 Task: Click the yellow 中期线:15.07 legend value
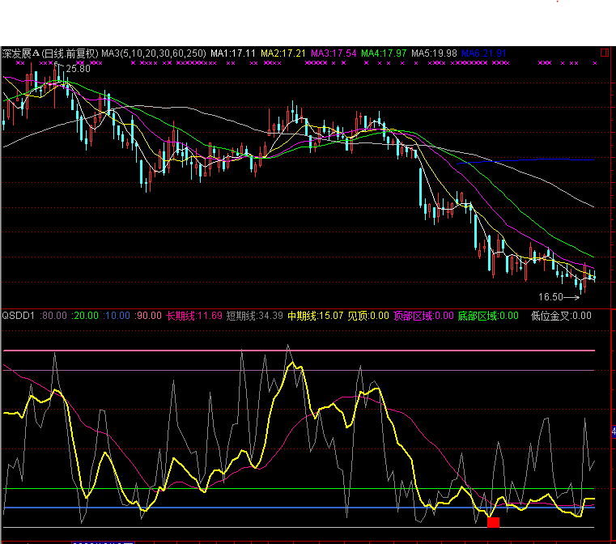click(316, 316)
